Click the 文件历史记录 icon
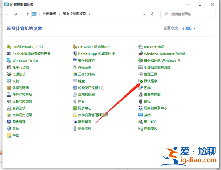This screenshot has height=170, width=221. tap(9, 115)
